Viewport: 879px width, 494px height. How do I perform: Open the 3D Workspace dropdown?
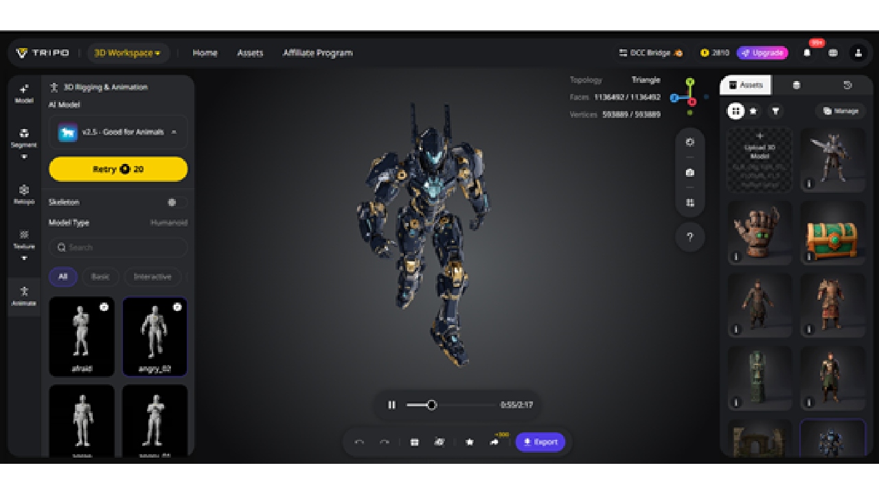[x=128, y=53]
